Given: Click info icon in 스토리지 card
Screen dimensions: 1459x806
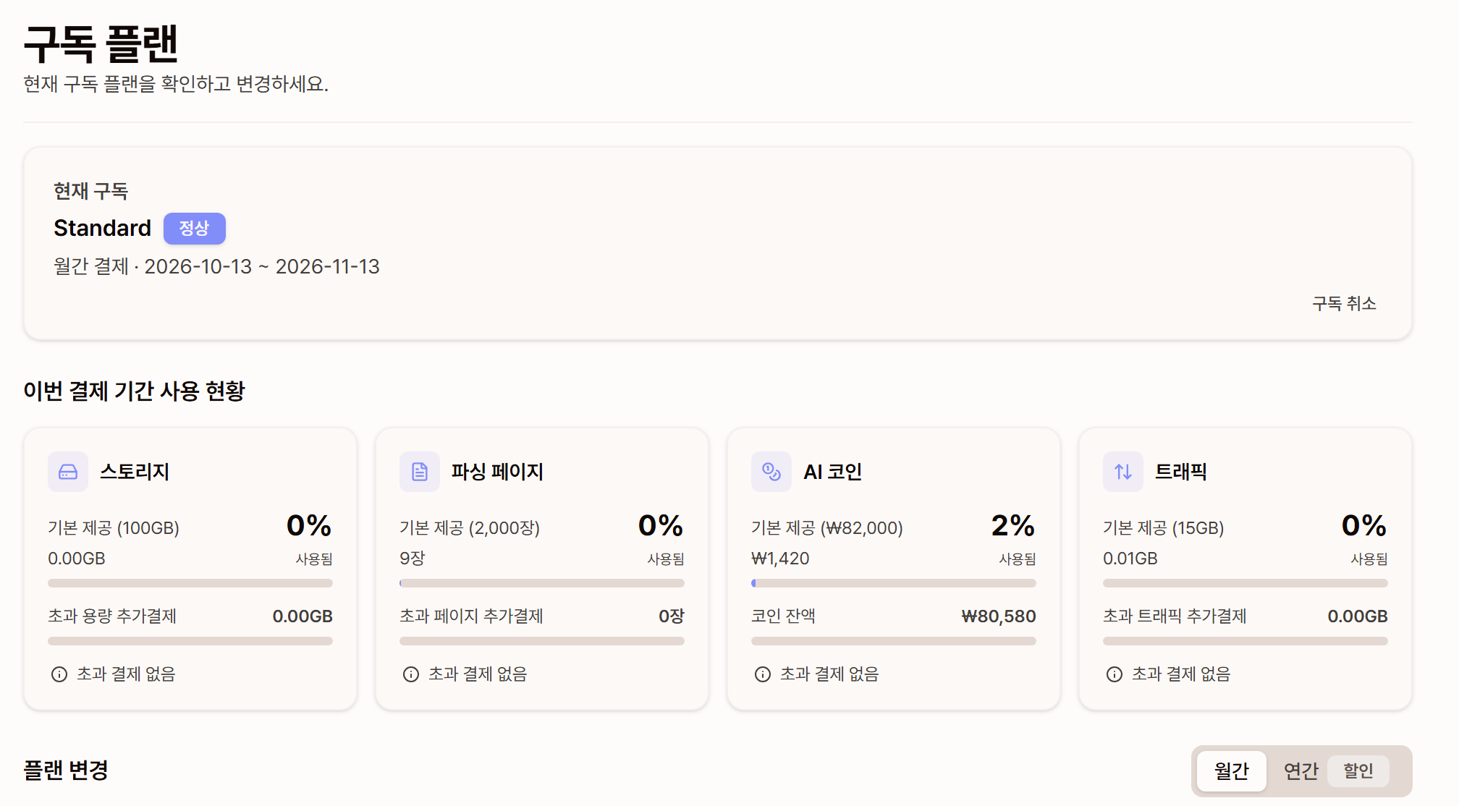Looking at the screenshot, I should click(x=59, y=674).
